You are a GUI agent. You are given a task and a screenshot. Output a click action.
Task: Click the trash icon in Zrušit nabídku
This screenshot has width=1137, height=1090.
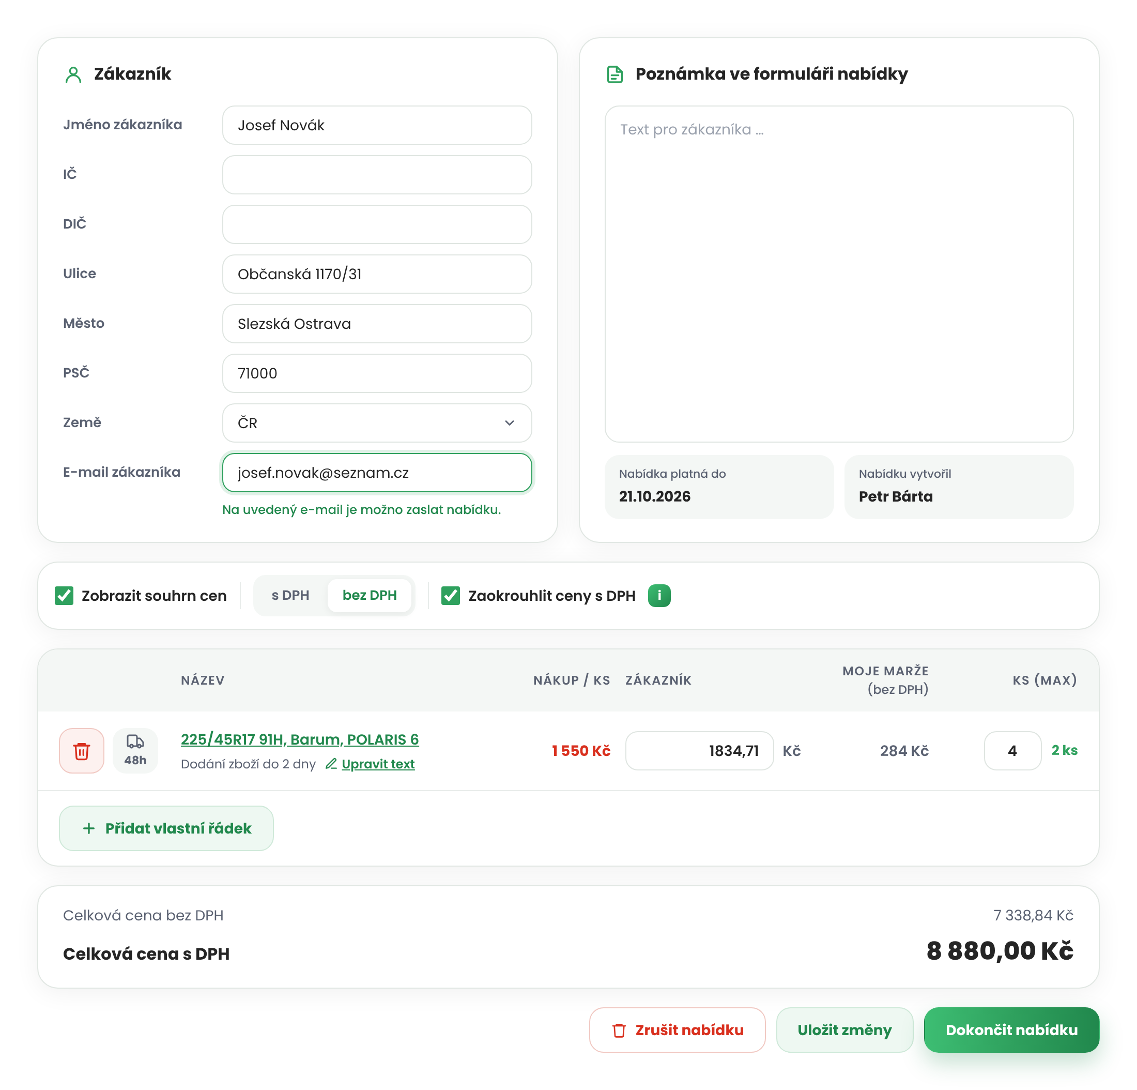pos(619,1030)
